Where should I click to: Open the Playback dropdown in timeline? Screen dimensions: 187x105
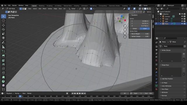click(x=10, y=93)
